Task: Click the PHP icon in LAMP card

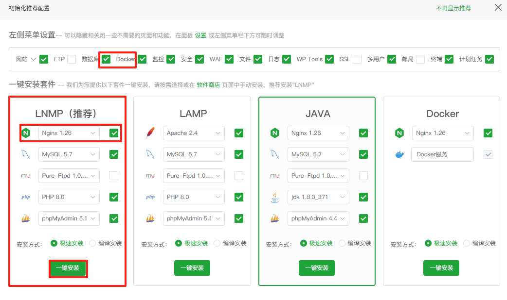Action: pyautogui.click(x=150, y=197)
